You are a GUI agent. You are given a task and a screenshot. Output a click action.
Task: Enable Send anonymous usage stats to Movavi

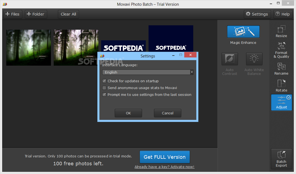click(104, 88)
